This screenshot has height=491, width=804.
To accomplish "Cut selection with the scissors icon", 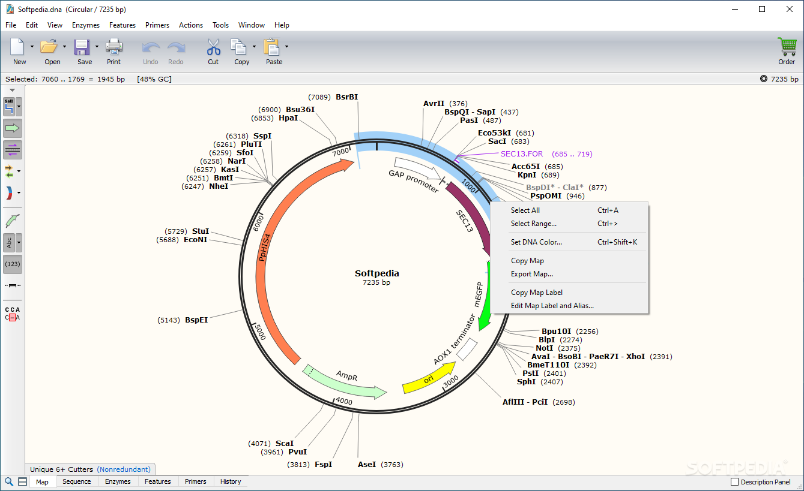I will tap(213, 47).
